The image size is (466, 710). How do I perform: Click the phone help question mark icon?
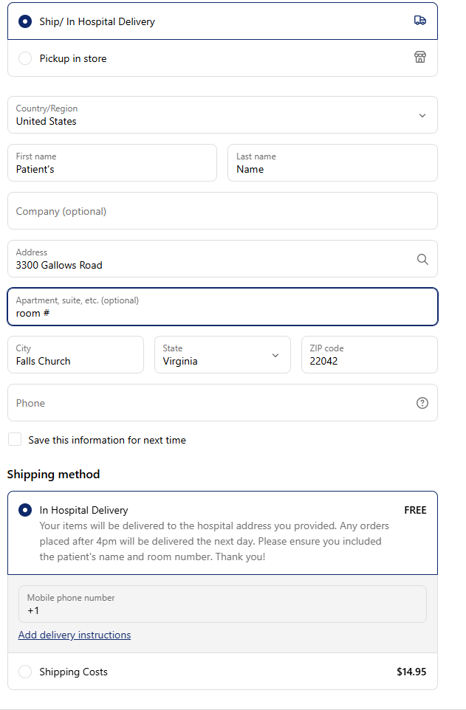[422, 403]
